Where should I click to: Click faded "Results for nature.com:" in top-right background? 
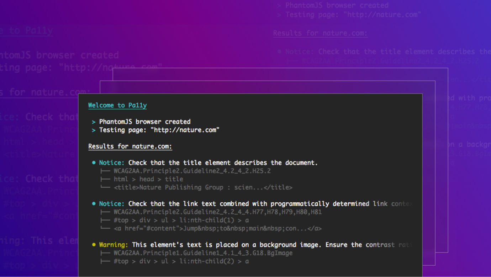point(320,33)
